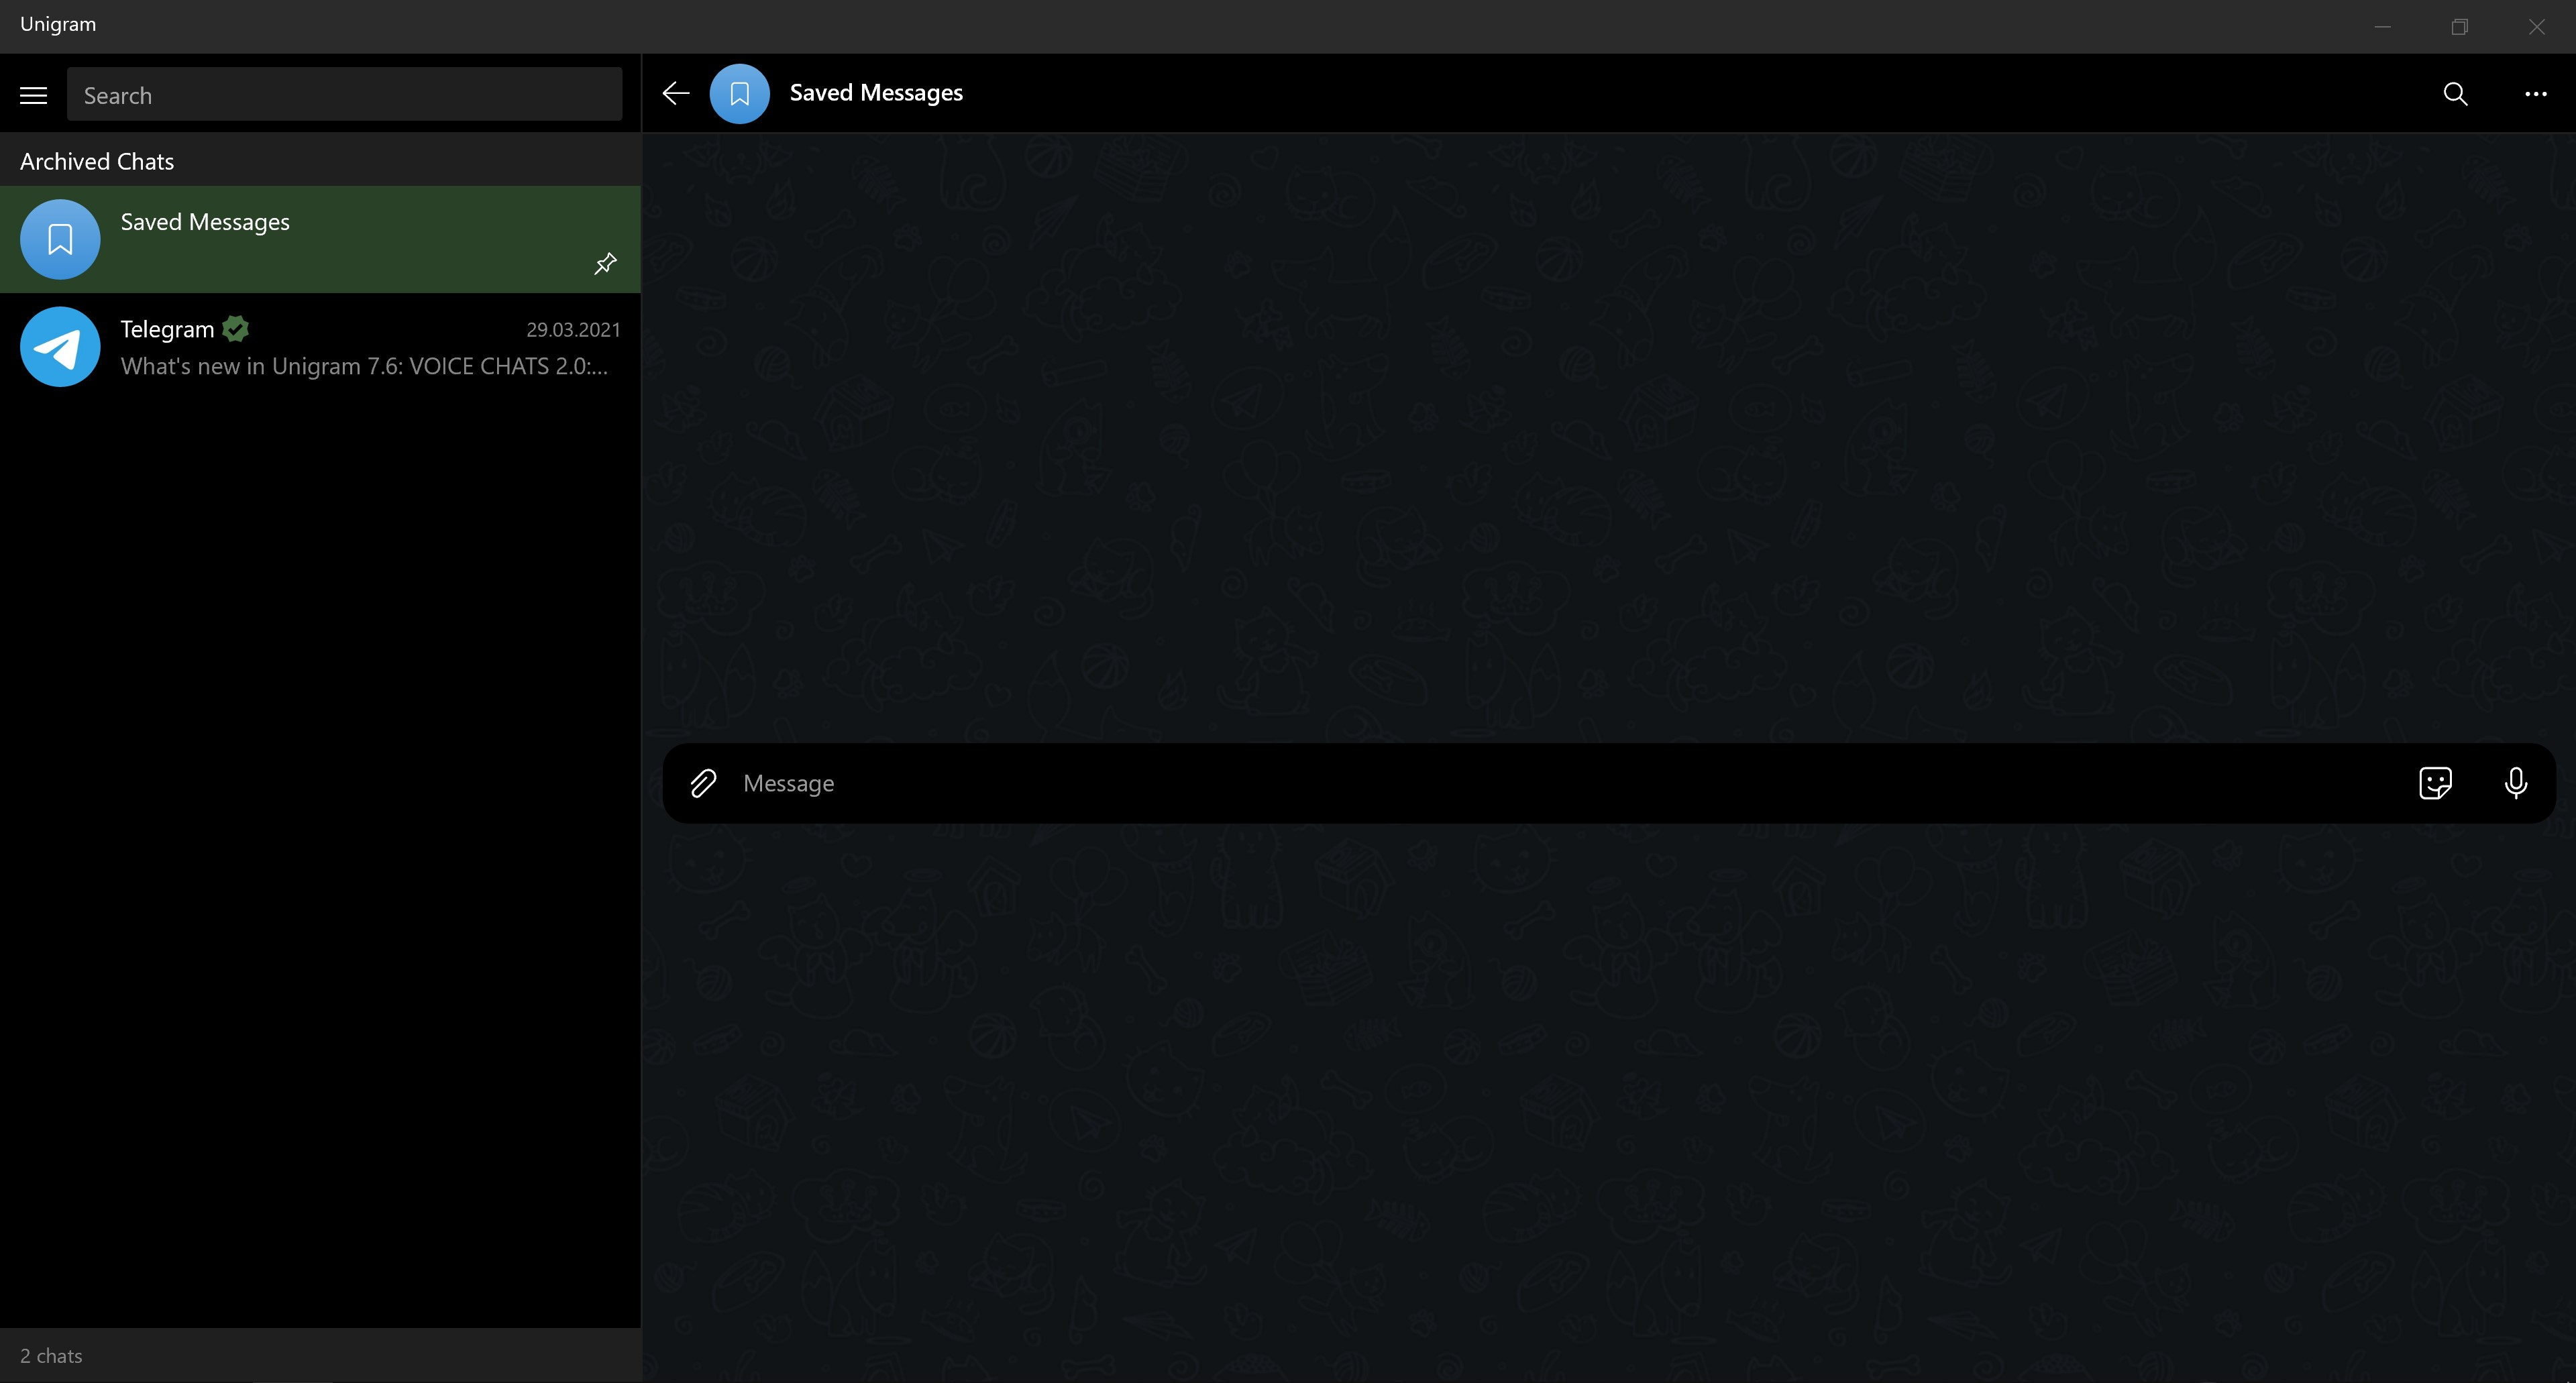Open the sticker picker icon
The image size is (2576, 1383).
[x=2435, y=783]
